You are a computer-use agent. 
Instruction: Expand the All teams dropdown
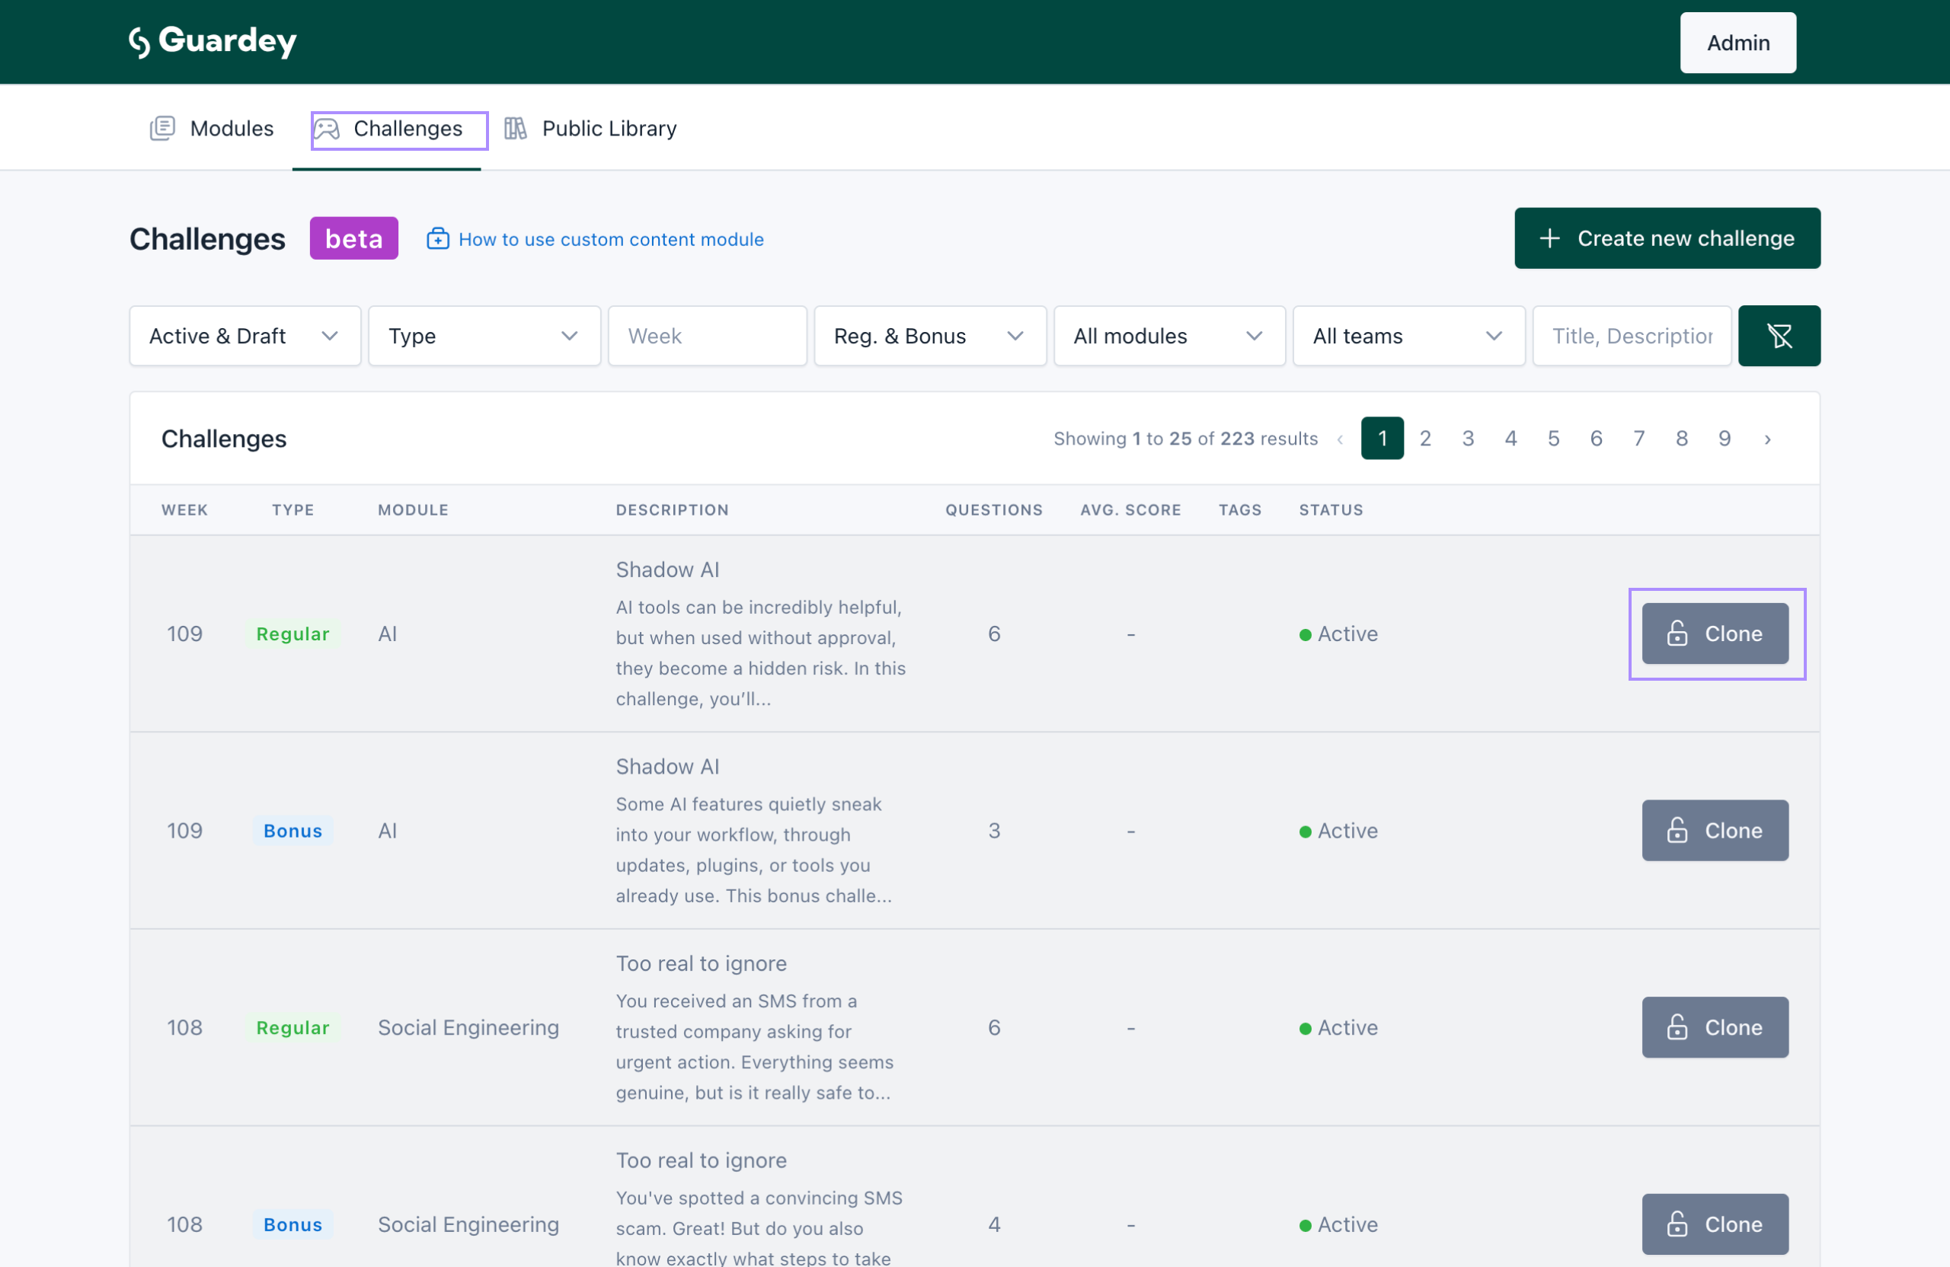(1408, 336)
